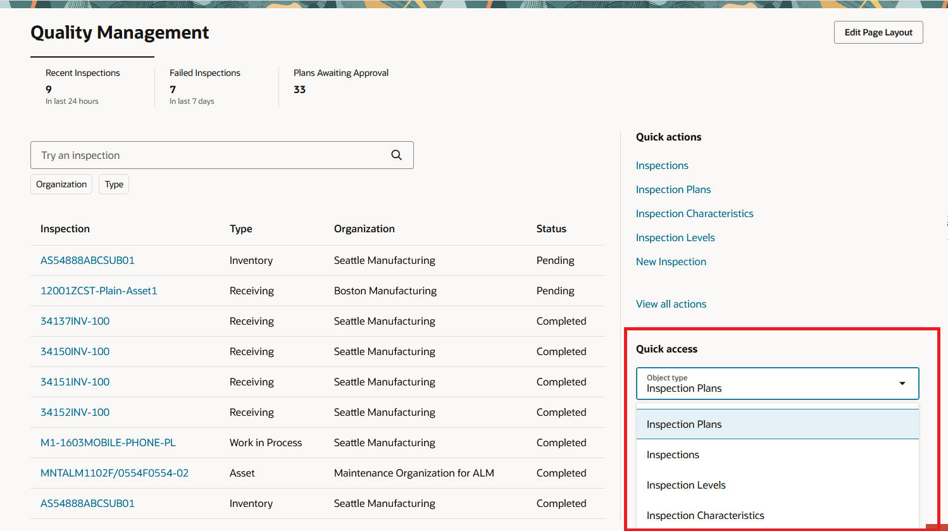Open the Organization filter chip

[61, 184]
